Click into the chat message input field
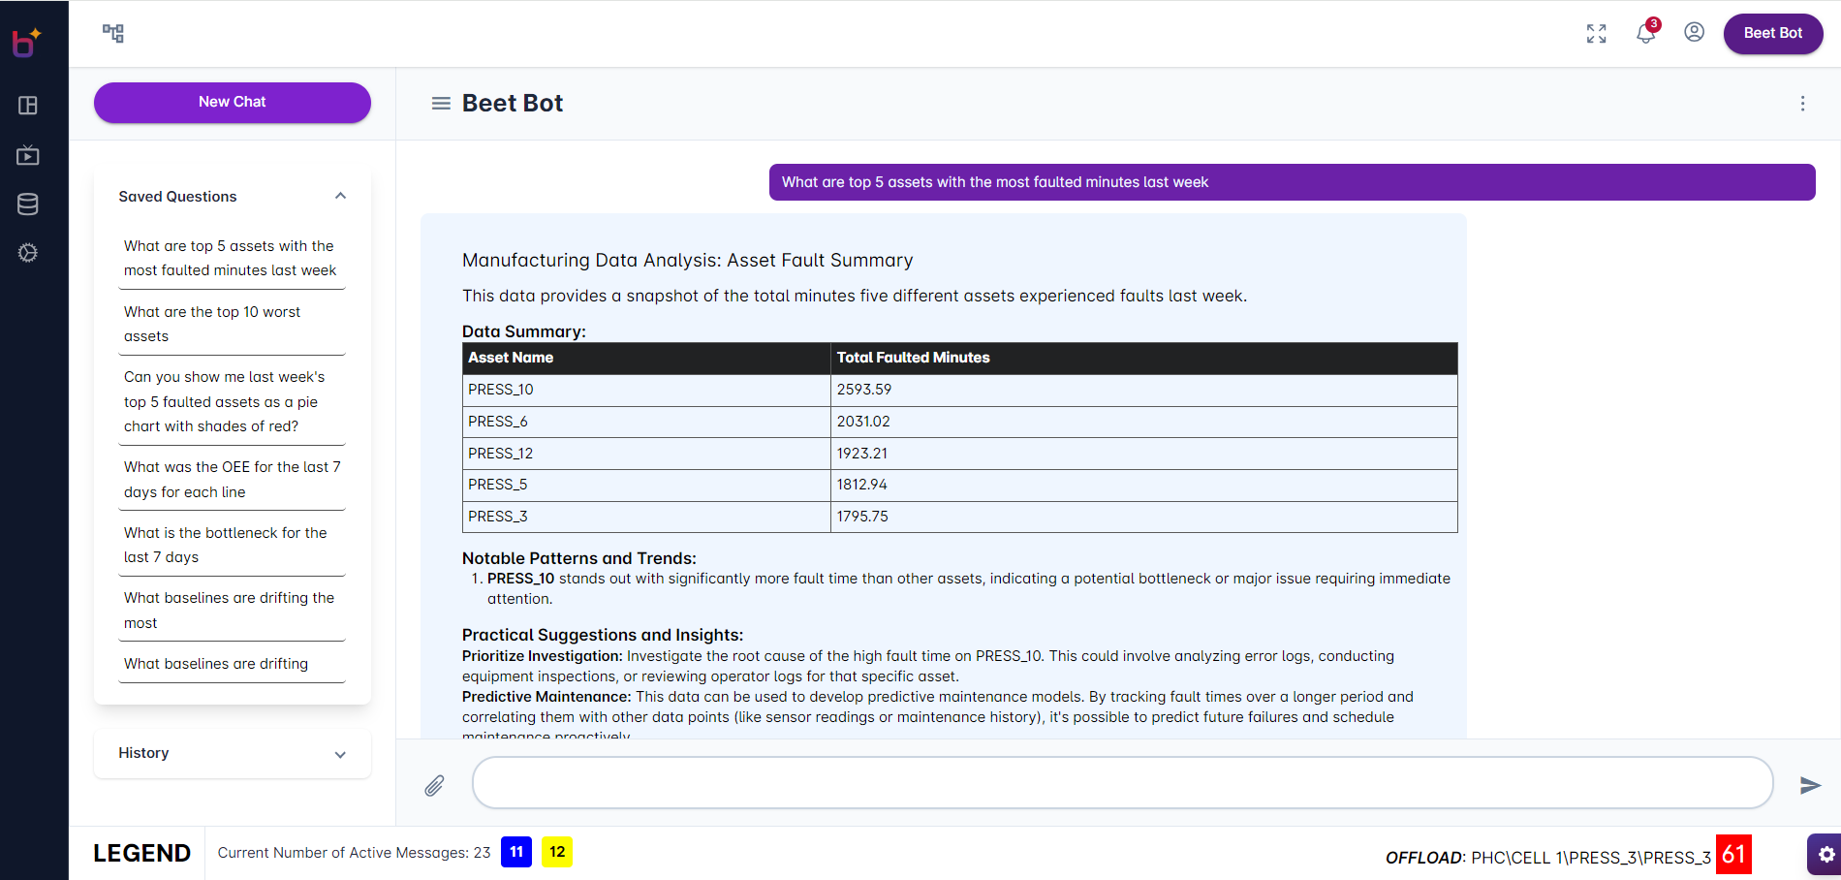1841x880 pixels. (1121, 783)
